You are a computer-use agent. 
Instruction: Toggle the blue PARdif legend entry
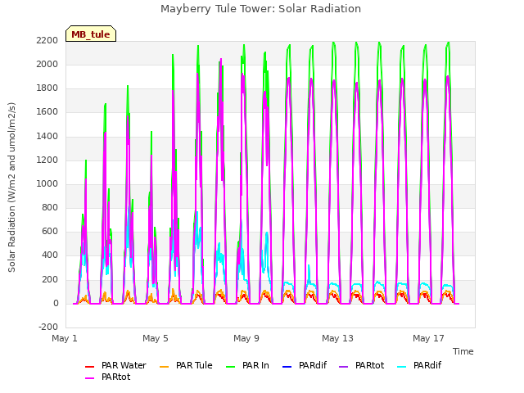[305, 366]
